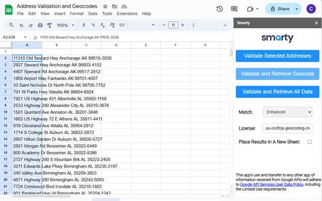Check the cloud document status icon
This screenshot has width=322, height=201.
point(124,6)
